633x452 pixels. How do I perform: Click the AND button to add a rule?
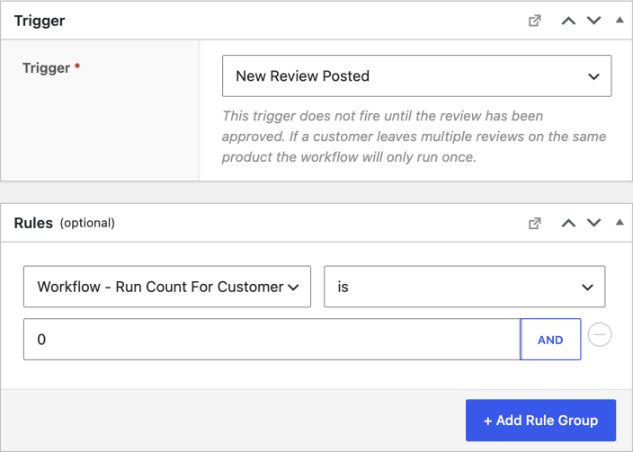(550, 340)
